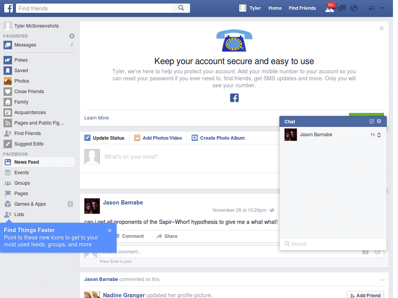
Task: Select News Feed in the sidebar
Action: [x=39, y=162]
